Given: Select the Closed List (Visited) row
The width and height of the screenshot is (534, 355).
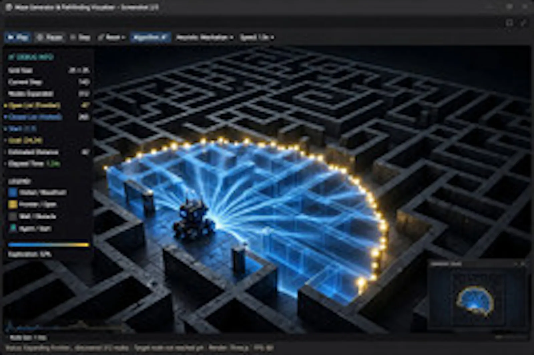Looking at the screenshot, I should pos(47,117).
